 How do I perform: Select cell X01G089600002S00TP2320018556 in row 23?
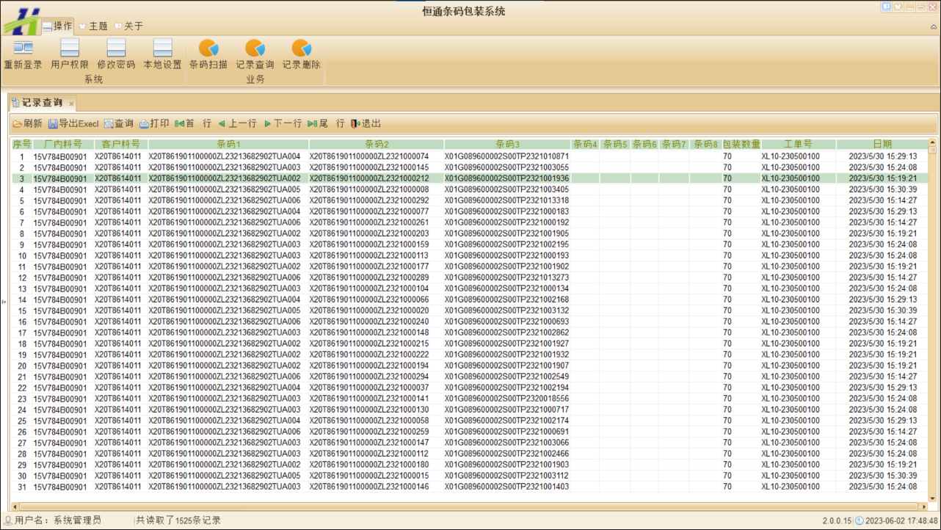[x=506, y=399]
